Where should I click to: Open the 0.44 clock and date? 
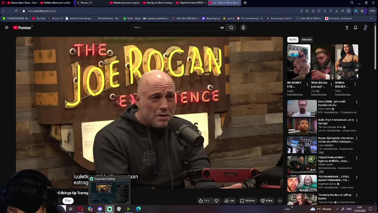pyautogui.click(x=360, y=209)
